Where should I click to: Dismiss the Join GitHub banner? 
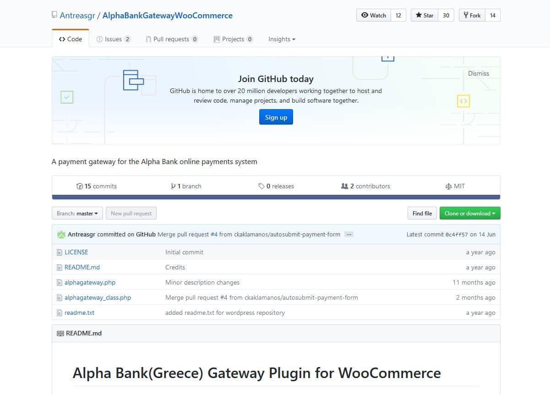(479, 73)
